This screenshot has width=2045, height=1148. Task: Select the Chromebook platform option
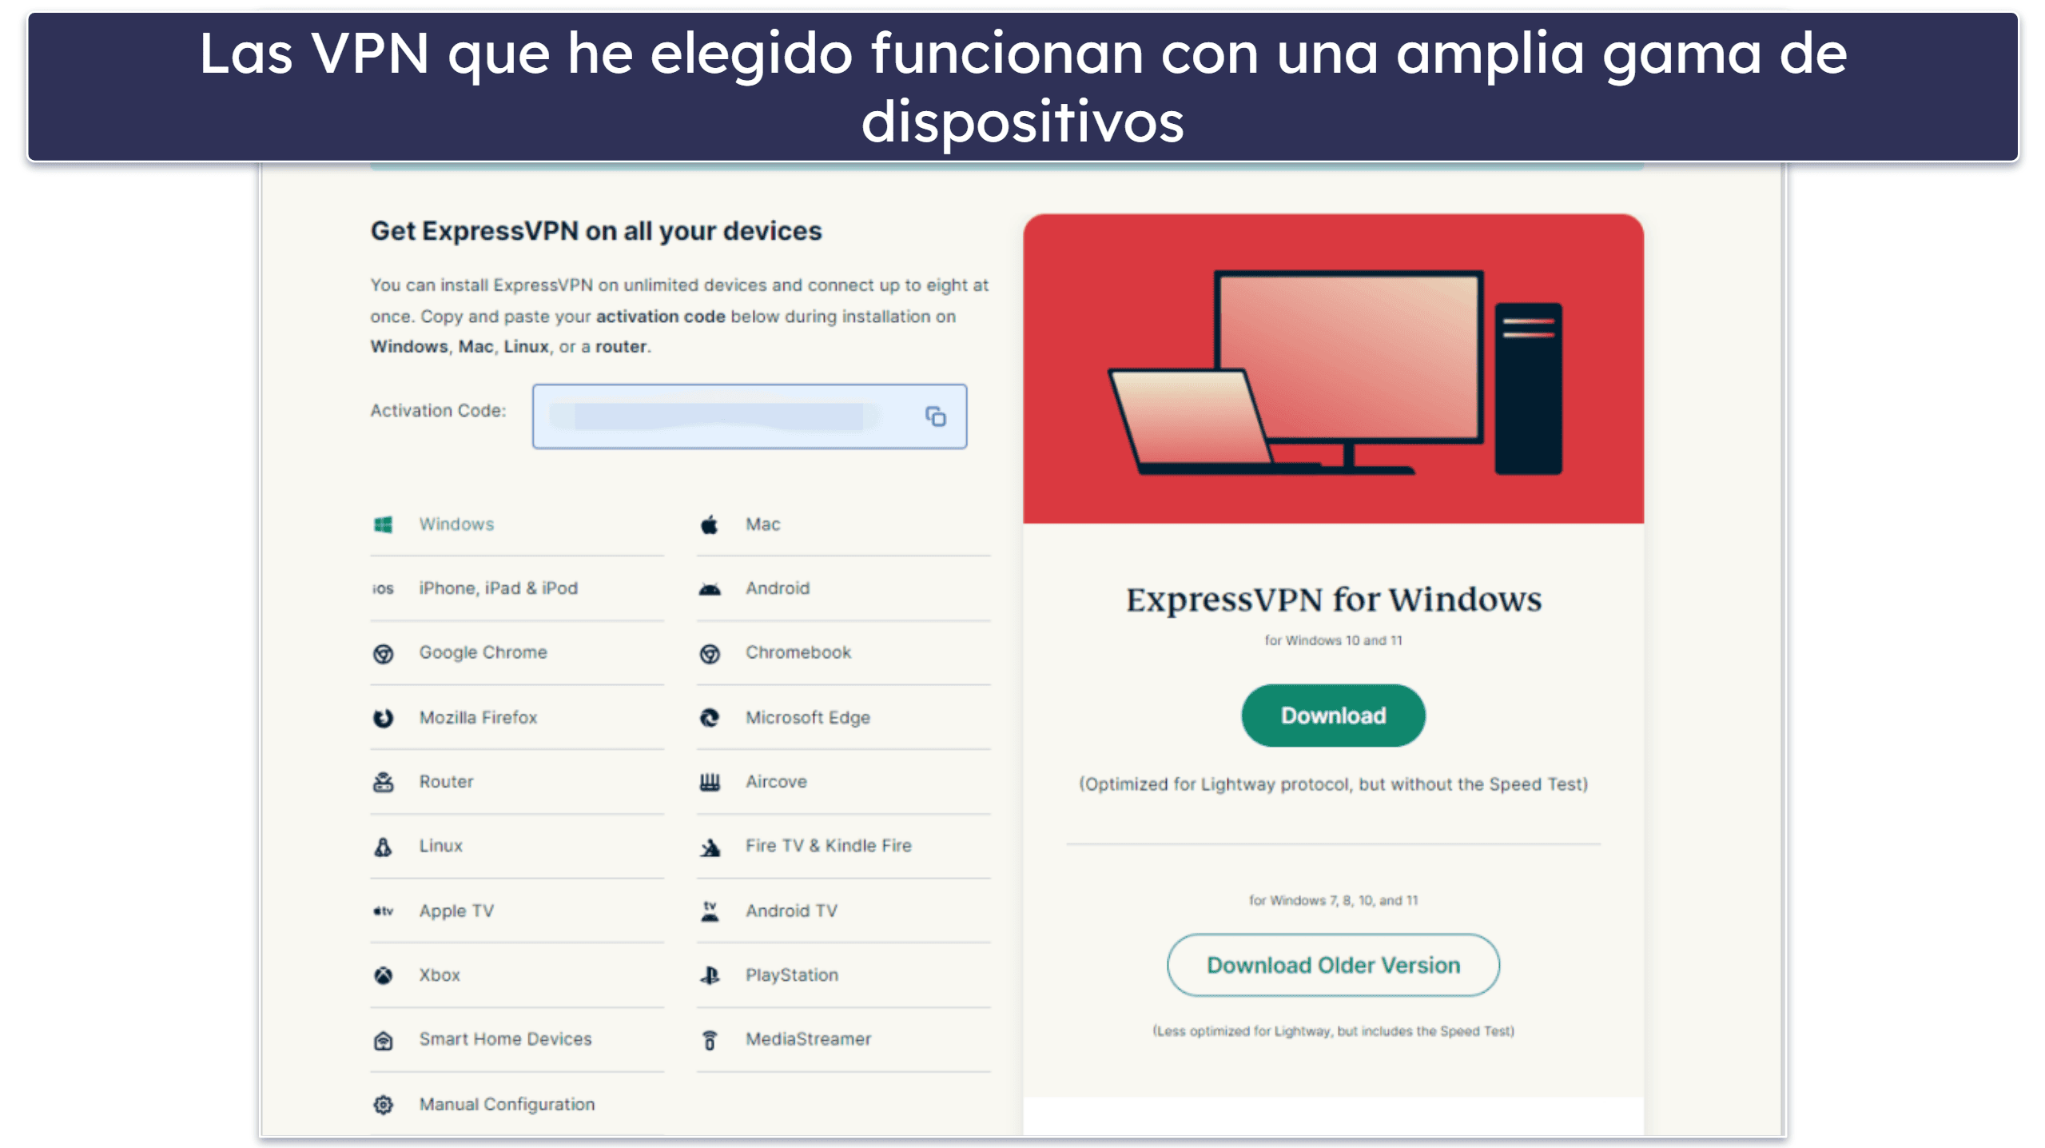799,651
